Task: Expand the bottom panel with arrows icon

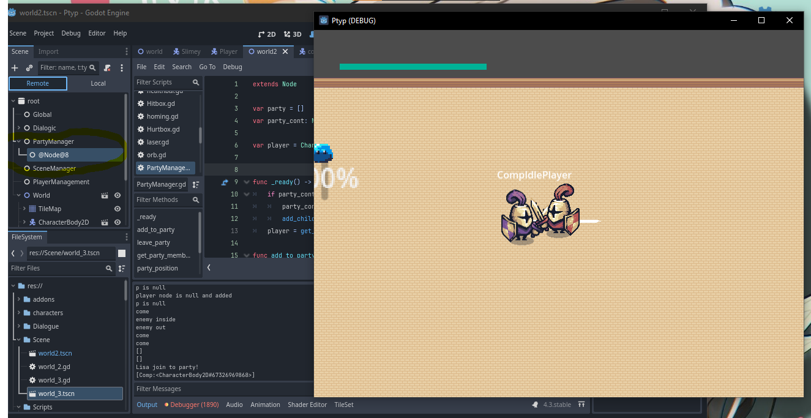Action: (x=581, y=405)
